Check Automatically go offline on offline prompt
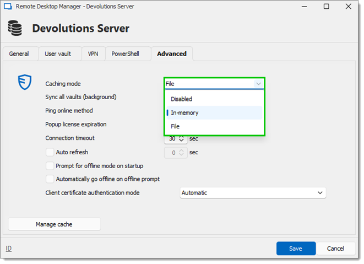The width and height of the screenshot is (364, 264). (50, 179)
